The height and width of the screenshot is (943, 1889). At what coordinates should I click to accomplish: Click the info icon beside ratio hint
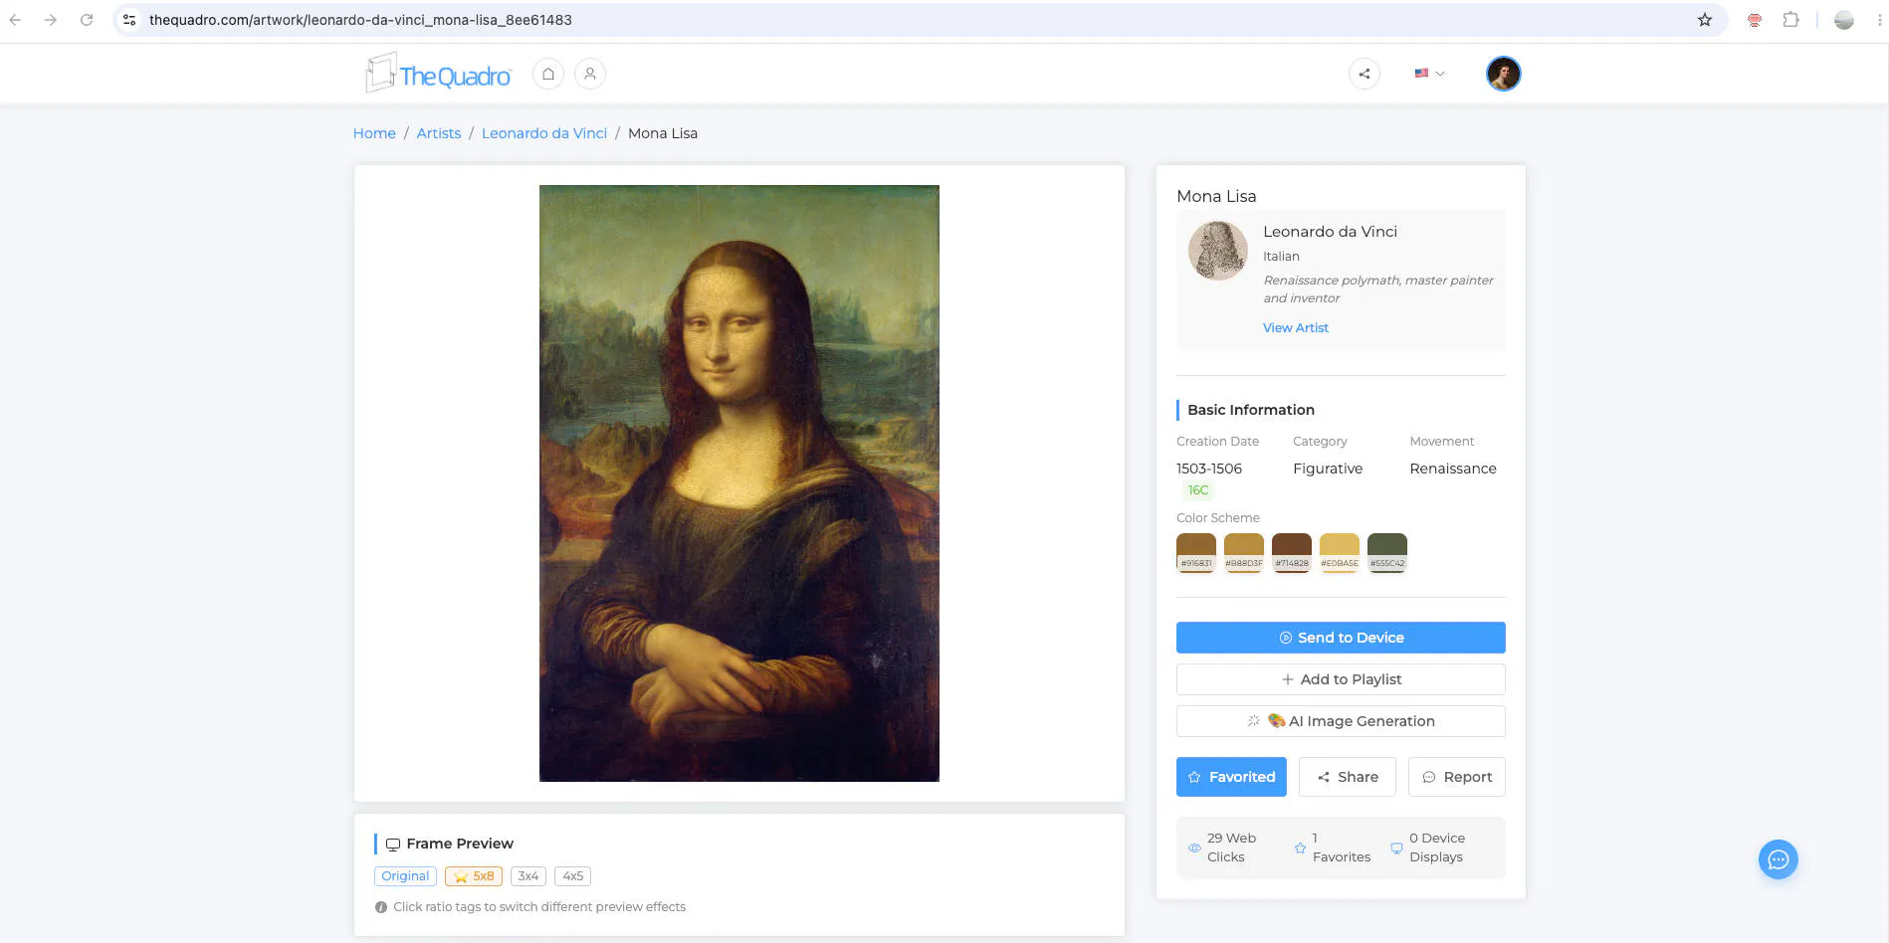381,907
